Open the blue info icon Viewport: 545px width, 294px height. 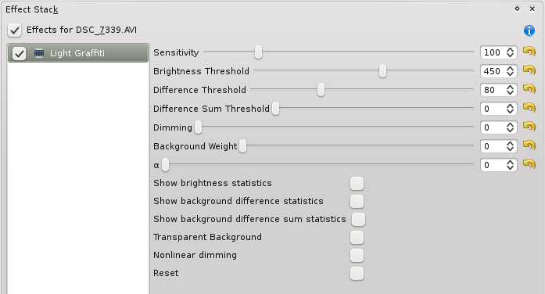click(x=529, y=30)
